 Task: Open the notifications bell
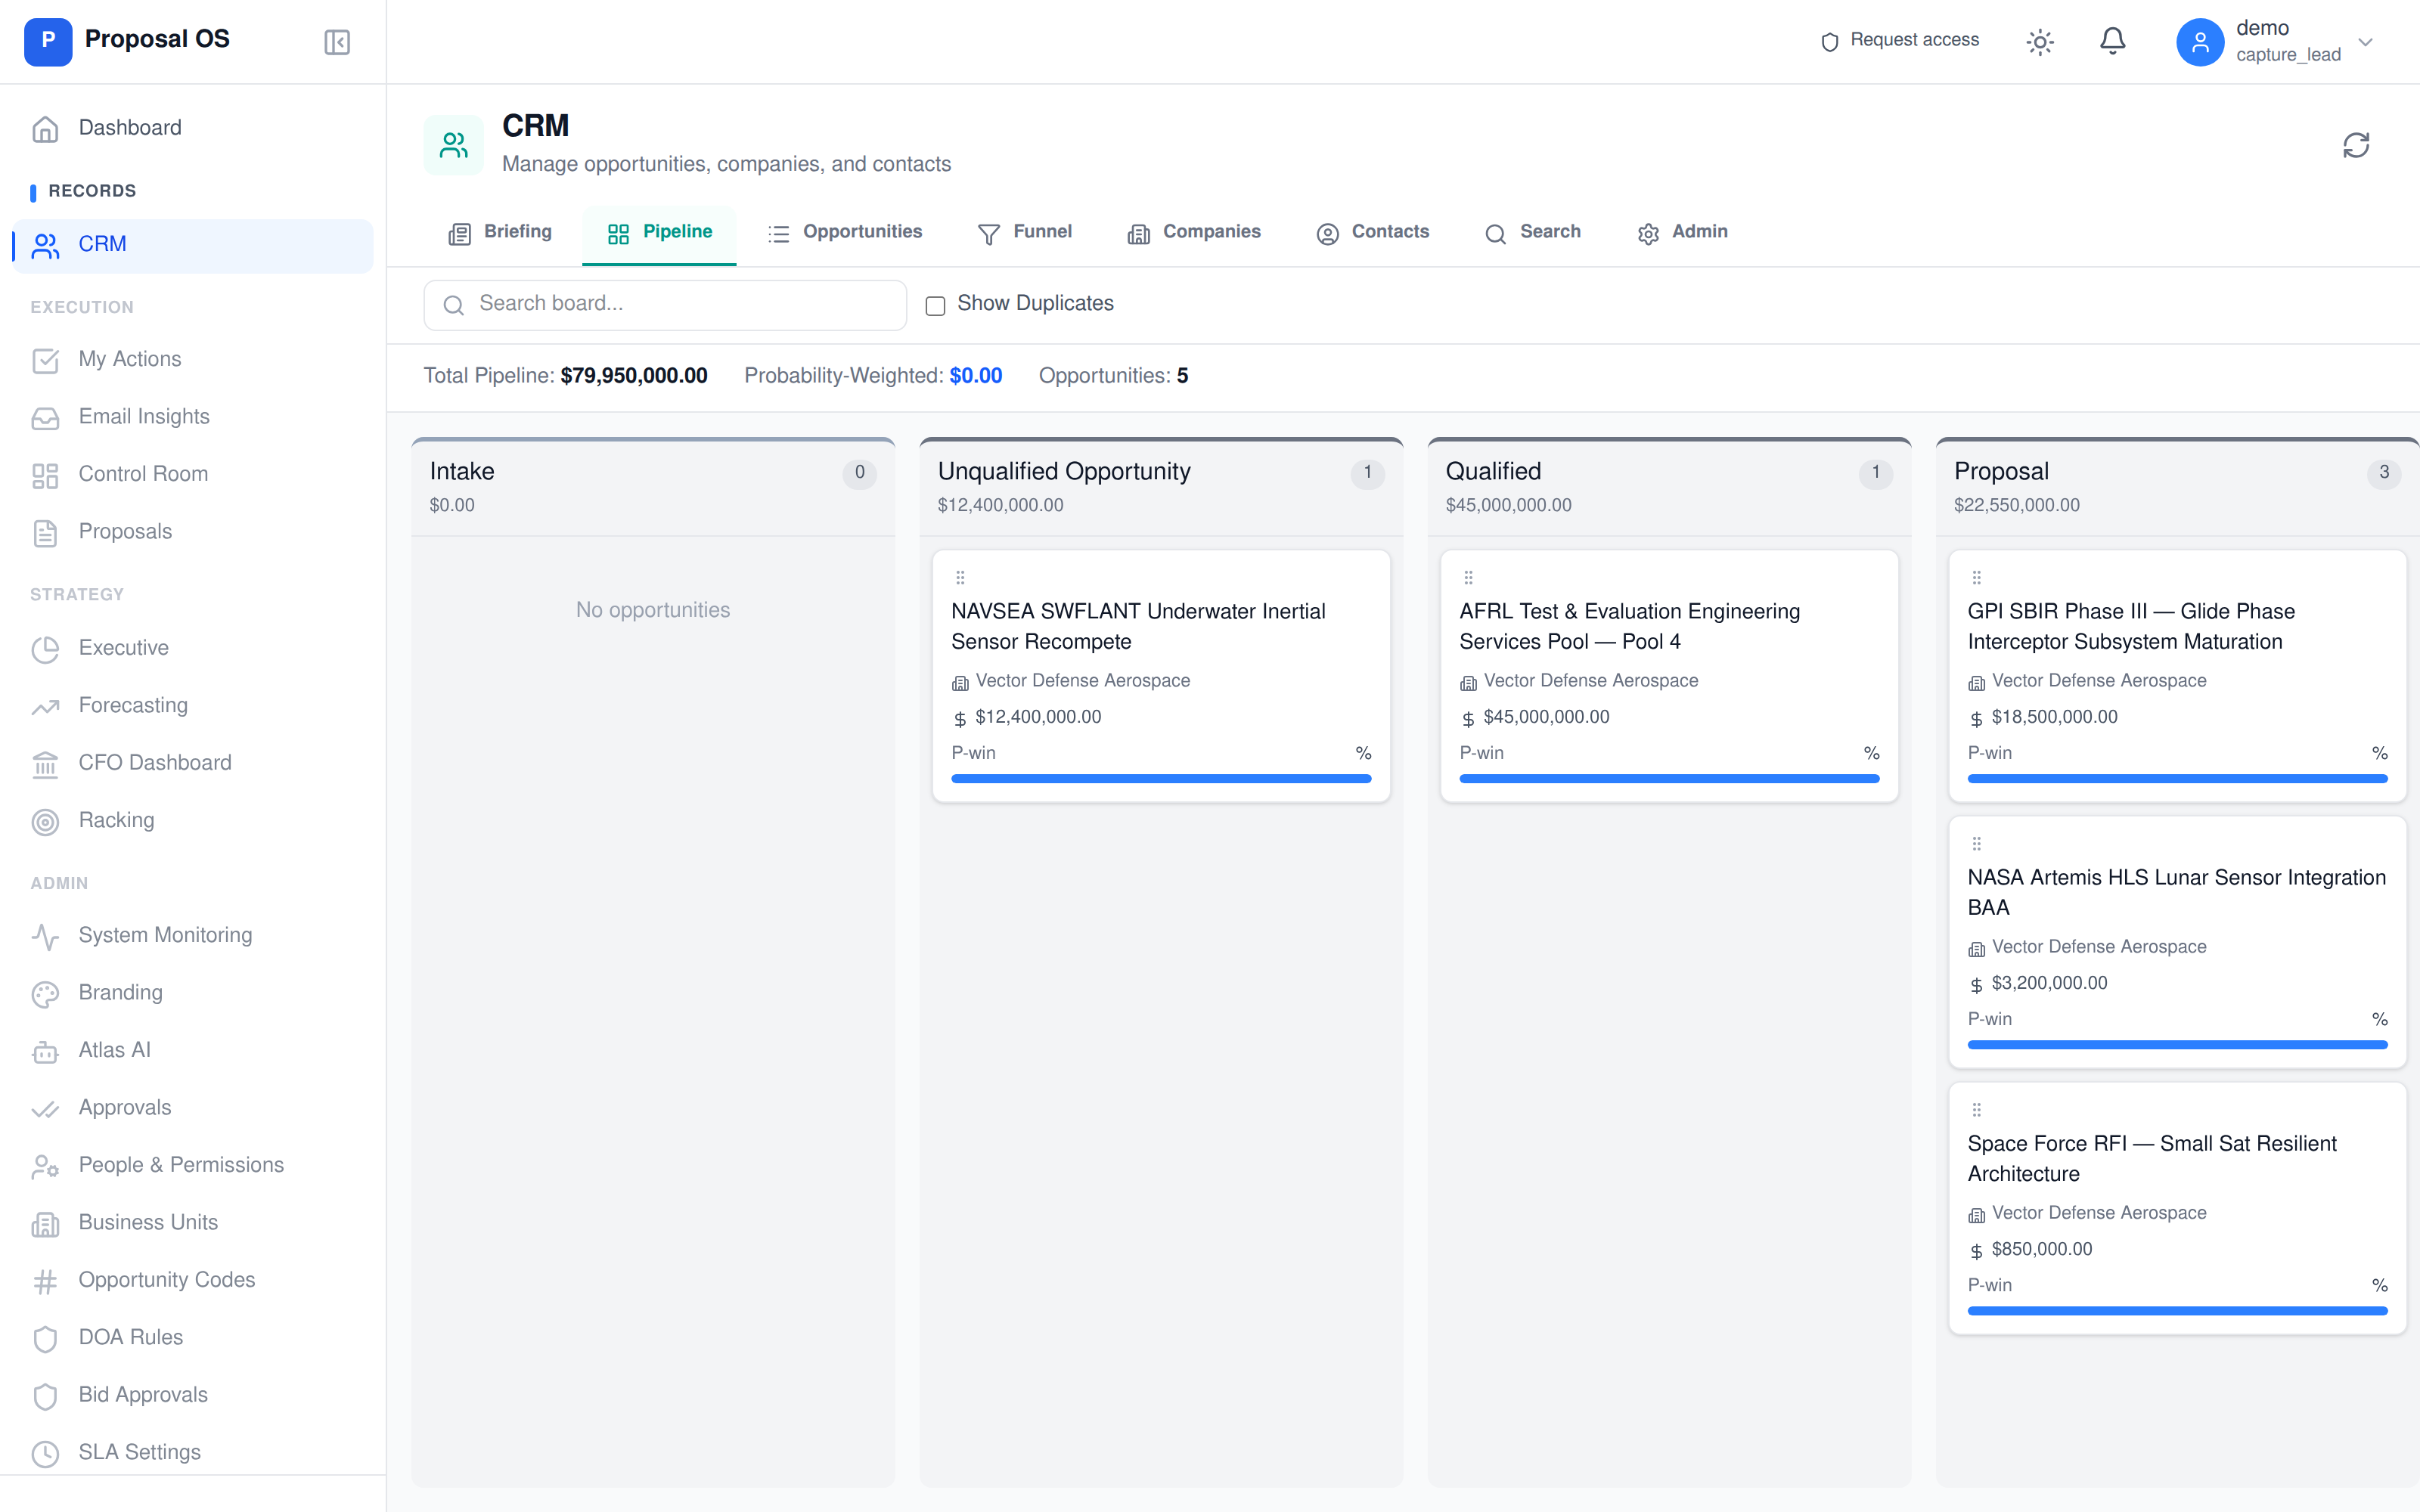click(2112, 41)
